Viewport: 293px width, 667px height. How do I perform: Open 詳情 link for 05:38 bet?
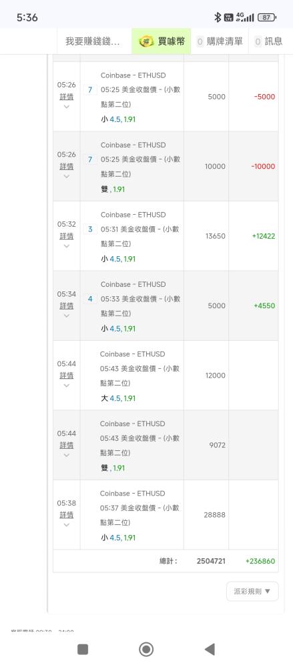pos(67,515)
